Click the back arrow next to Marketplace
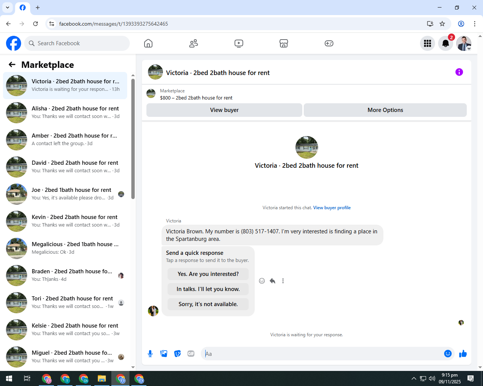Viewport: 483px width, 386px height. click(x=12, y=64)
